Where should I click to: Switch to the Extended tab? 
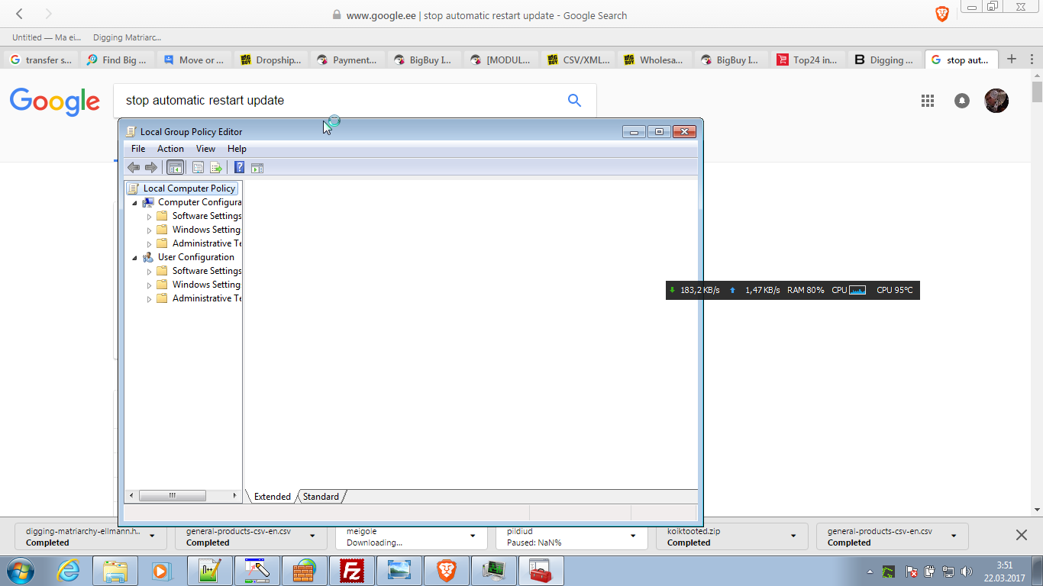tap(272, 497)
